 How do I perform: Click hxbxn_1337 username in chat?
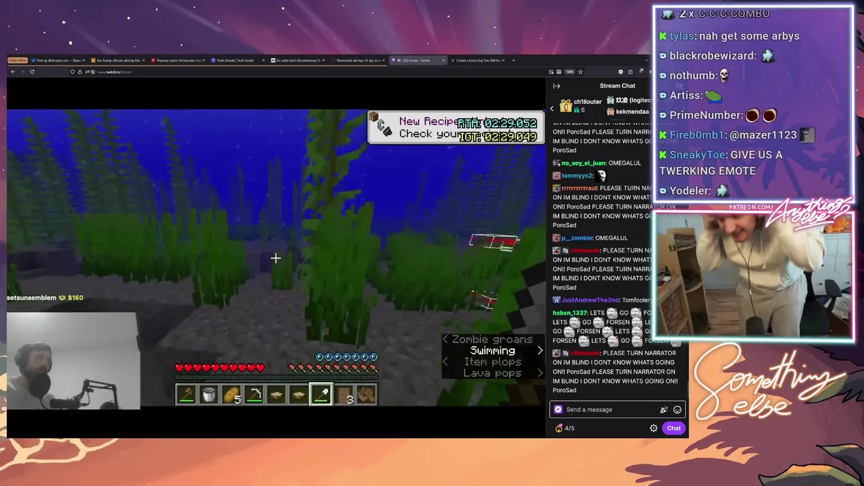(570, 313)
